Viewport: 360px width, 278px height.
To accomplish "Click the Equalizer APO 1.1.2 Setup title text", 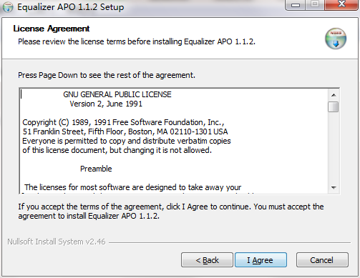I will tap(71, 7).
